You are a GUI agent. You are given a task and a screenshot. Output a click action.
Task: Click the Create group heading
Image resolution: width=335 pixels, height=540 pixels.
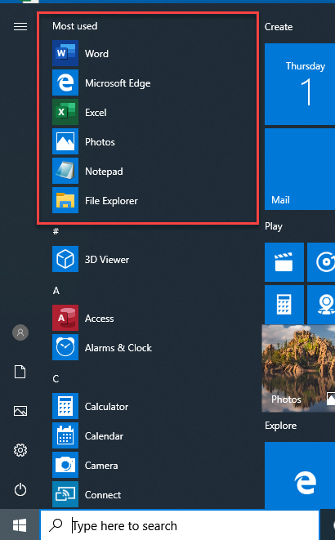[x=279, y=27]
